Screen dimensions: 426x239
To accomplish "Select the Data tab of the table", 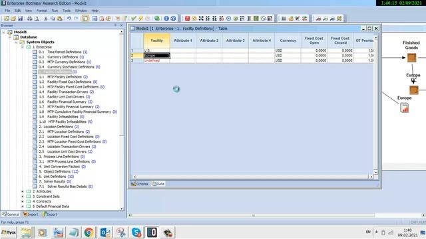I will point(158,184).
